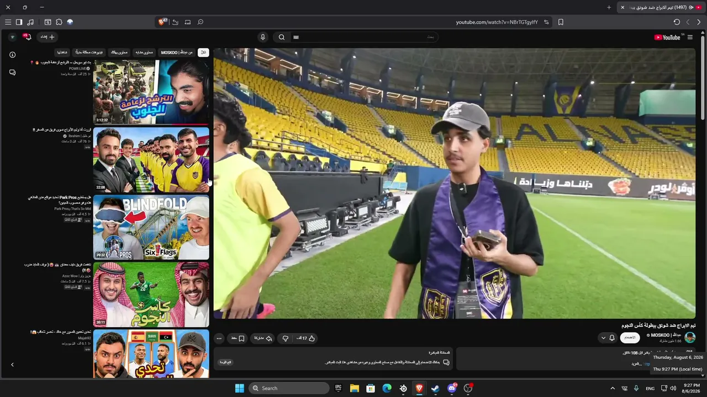Open the MOSKOO channel avatar
Viewport: 707px width, 397px height.
pyautogui.click(x=690, y=337)
